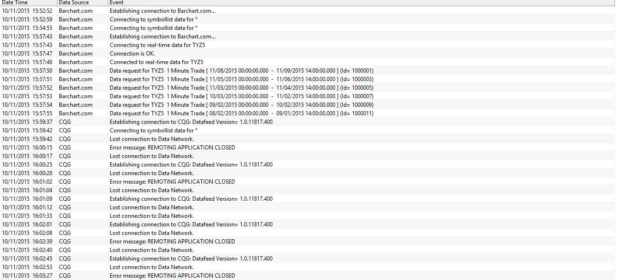Select the 15:52:59 Connecting to symbollist data event

pyautogui.click(x=153, y=19)
